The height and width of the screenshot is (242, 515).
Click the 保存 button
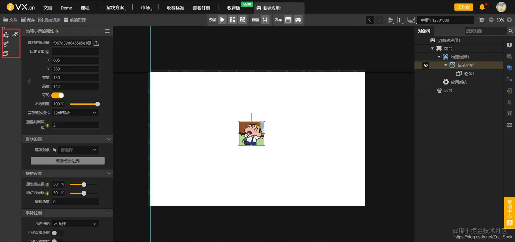28,20
